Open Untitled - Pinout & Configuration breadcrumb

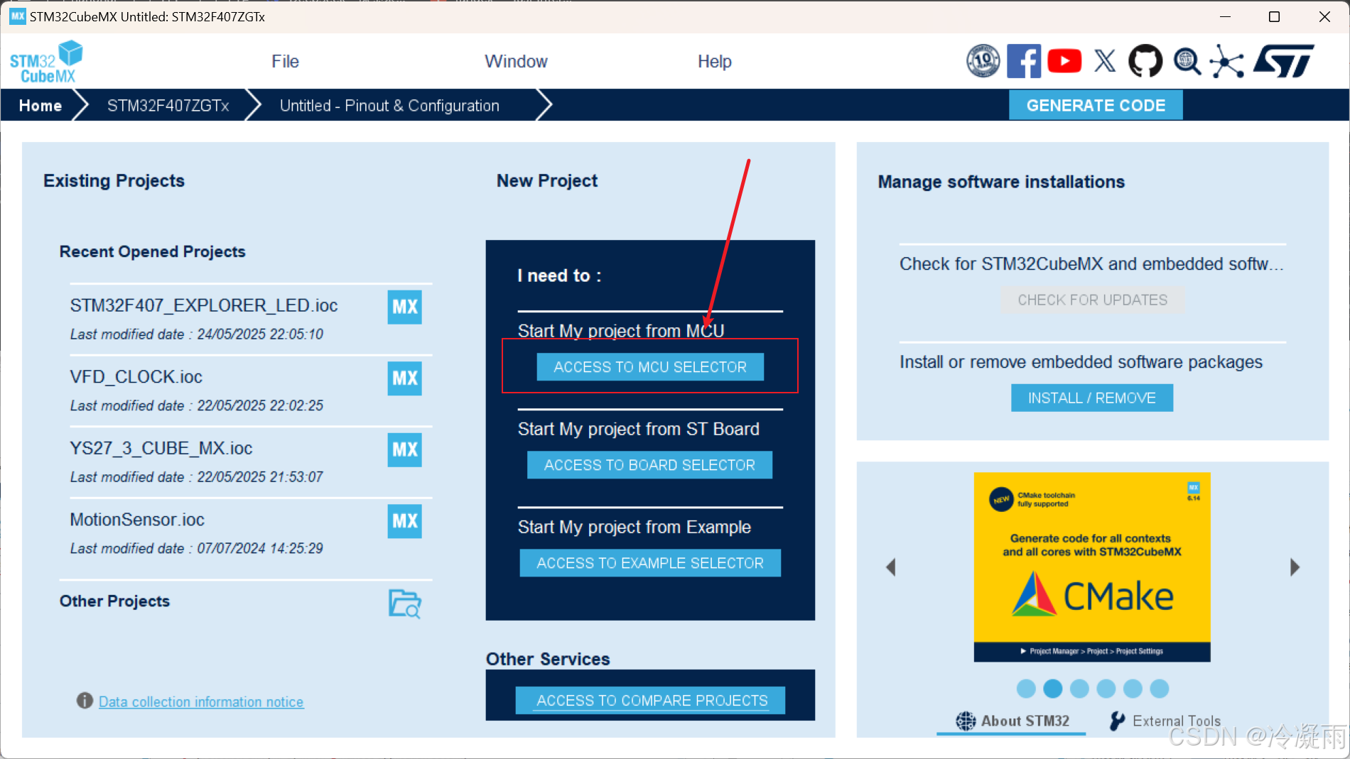pos(389,106)
